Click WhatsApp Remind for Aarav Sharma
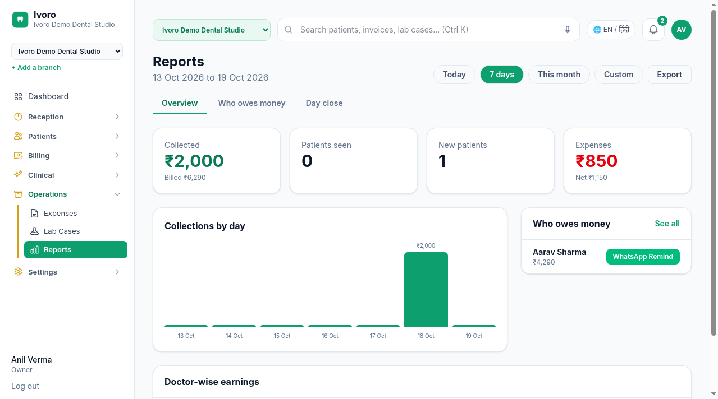This screenshot has height=399, width=718. click(x=643, y=257)
